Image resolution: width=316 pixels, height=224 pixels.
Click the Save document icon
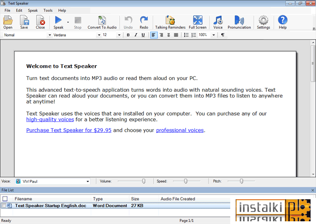pyautogui.click(x=24, y=22)
